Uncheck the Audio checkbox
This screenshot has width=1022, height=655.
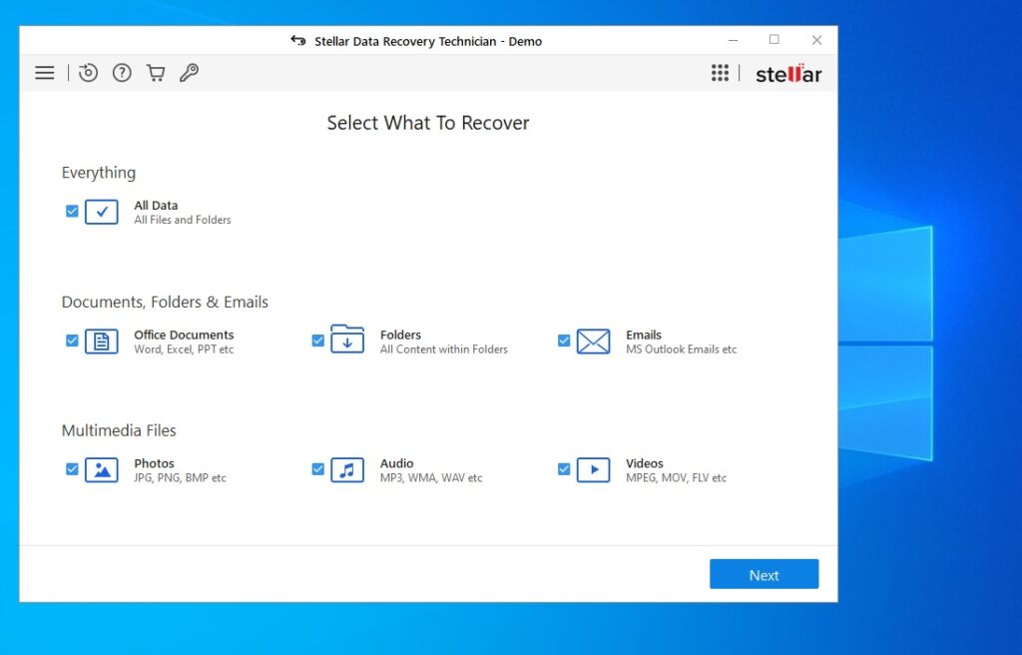(318, 469)
